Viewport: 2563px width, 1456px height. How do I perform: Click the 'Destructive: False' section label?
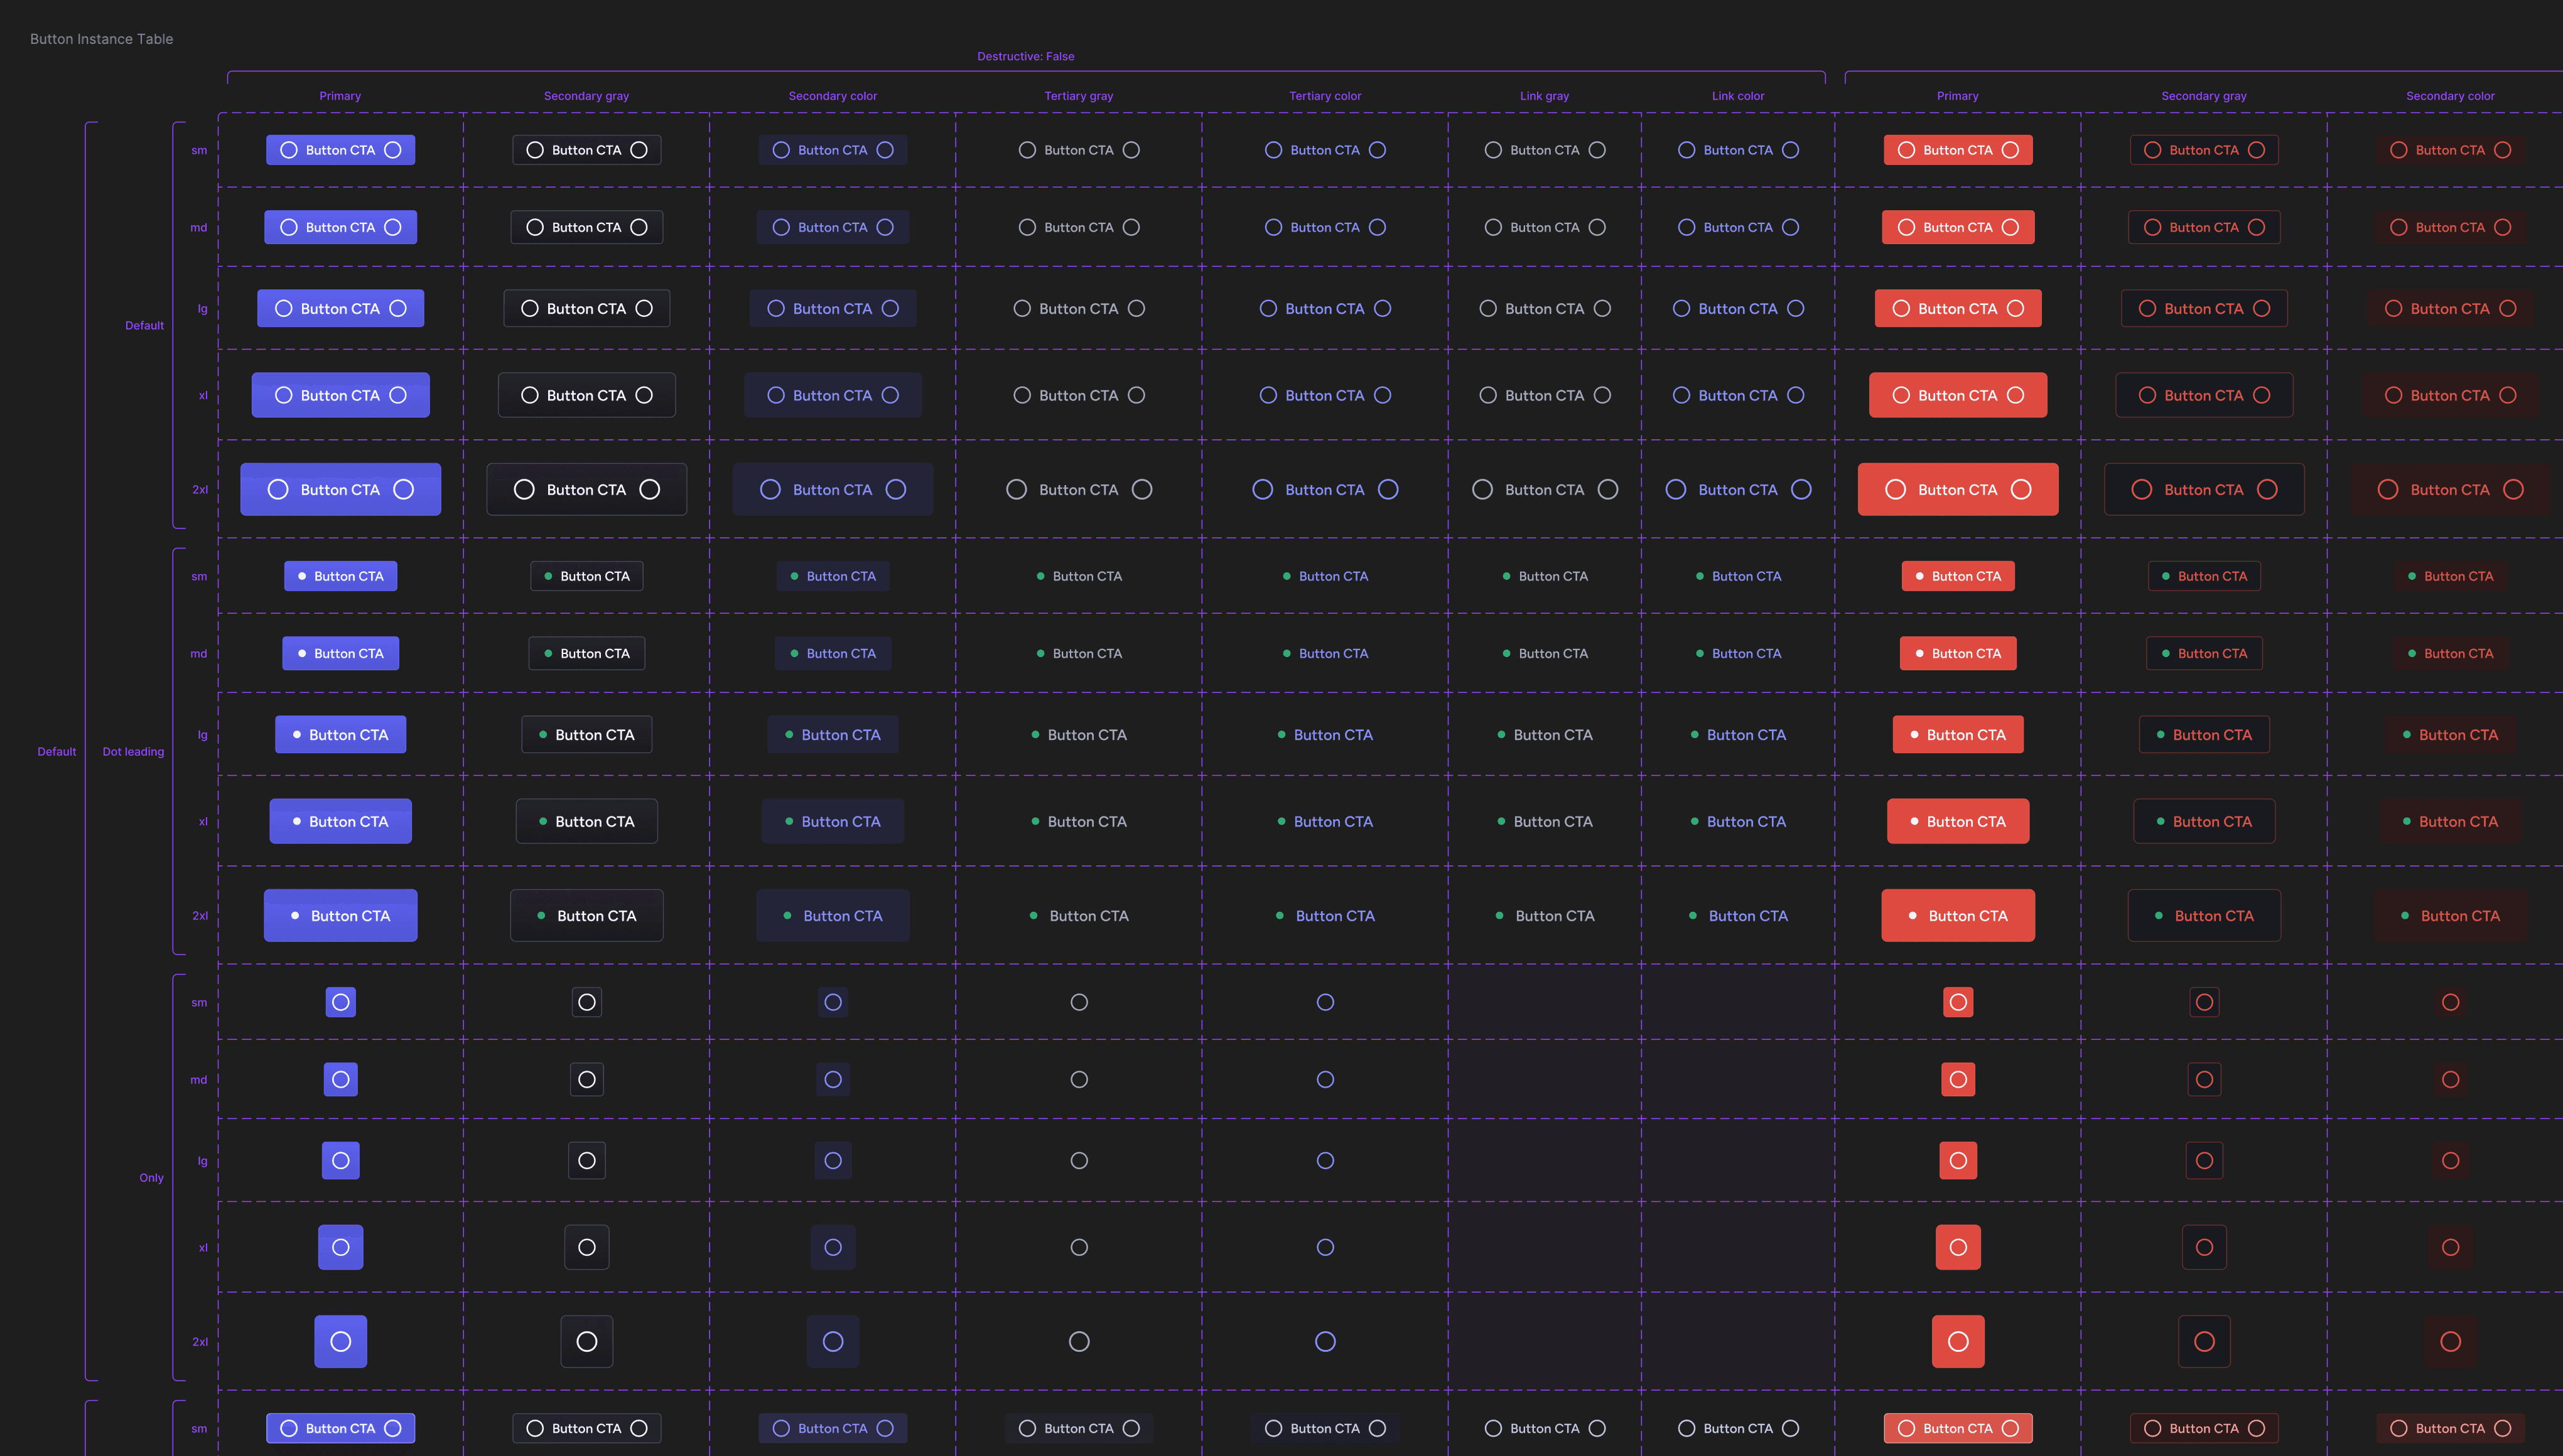(x=1025, y=56)
